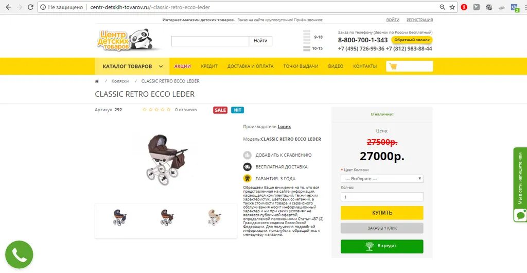
Task: Open the Доставка и оплата menu item
Action: [x=251, y=66]
